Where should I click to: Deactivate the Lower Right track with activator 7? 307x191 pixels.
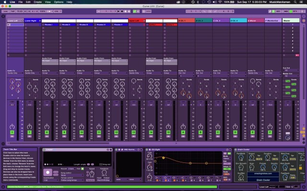coord(29,131)
